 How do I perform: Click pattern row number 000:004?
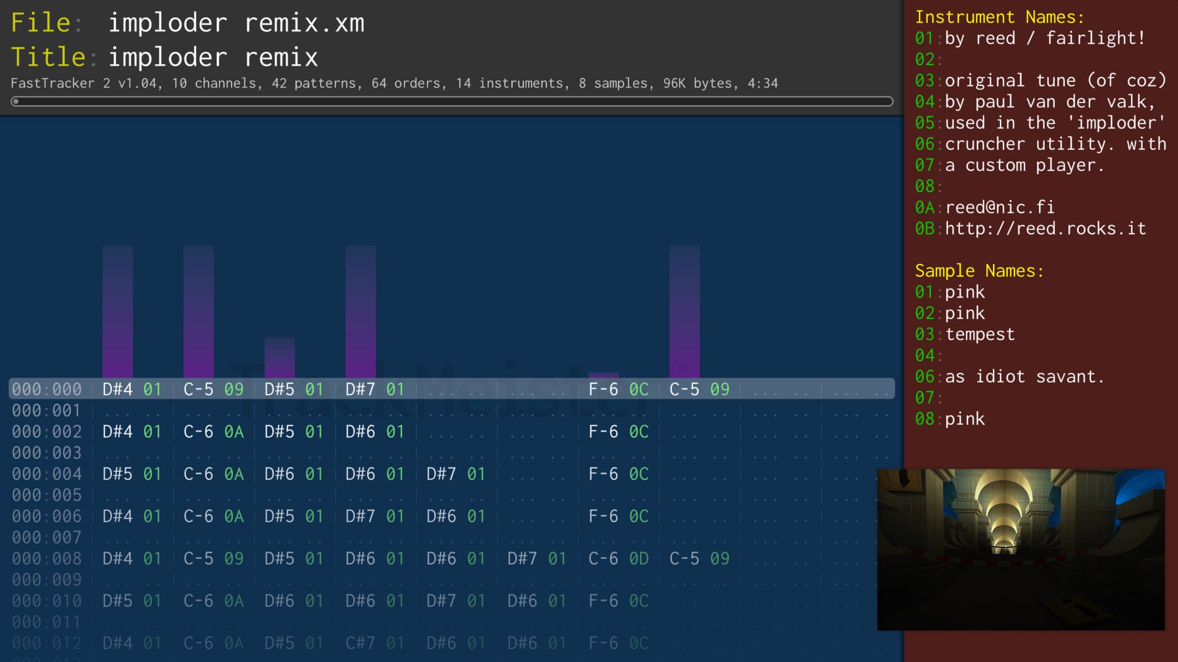(x=46, y=474)
